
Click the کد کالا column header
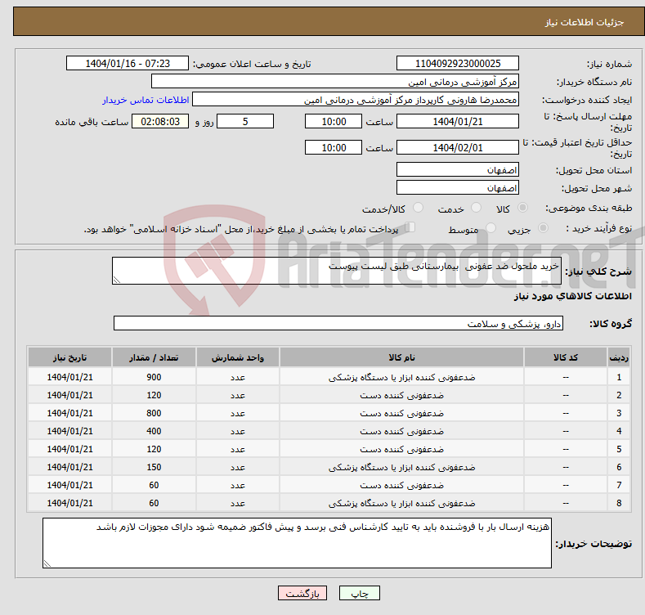566,357
